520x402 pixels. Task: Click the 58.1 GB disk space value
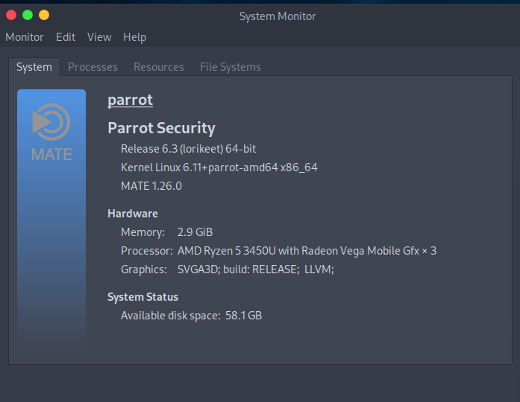[244, 316]
